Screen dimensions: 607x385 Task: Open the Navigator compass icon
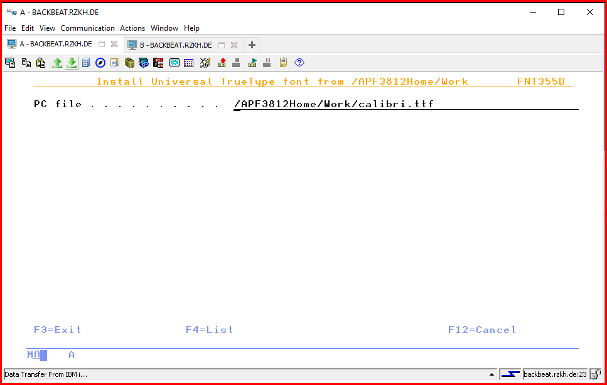pyautogui.click(x=100, y=63)
